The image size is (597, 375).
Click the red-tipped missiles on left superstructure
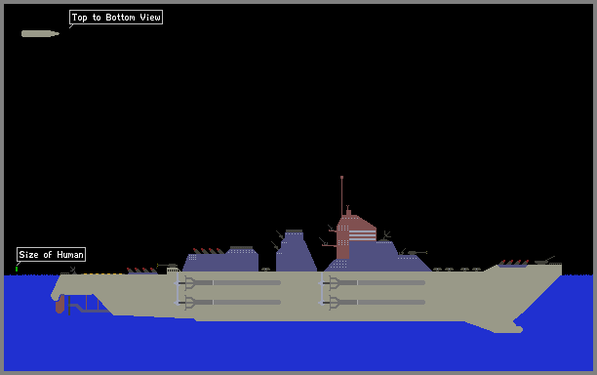[209, 251]
